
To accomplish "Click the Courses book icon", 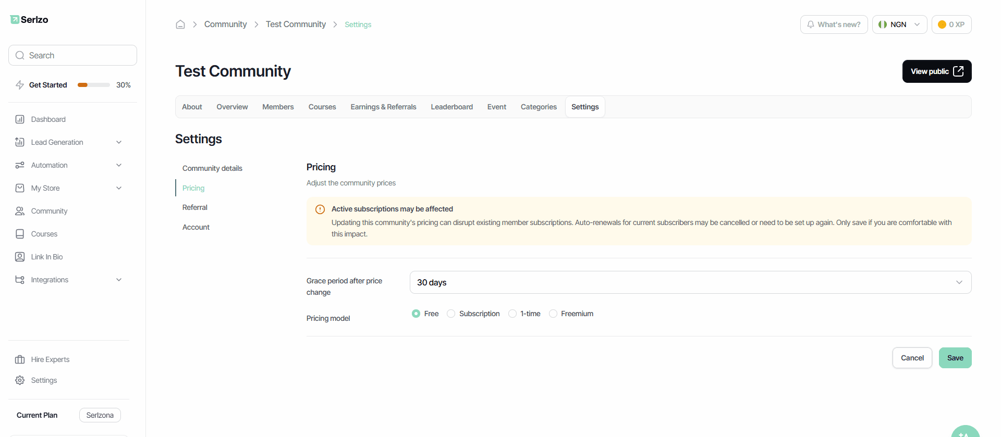I will tap(20, 234).
